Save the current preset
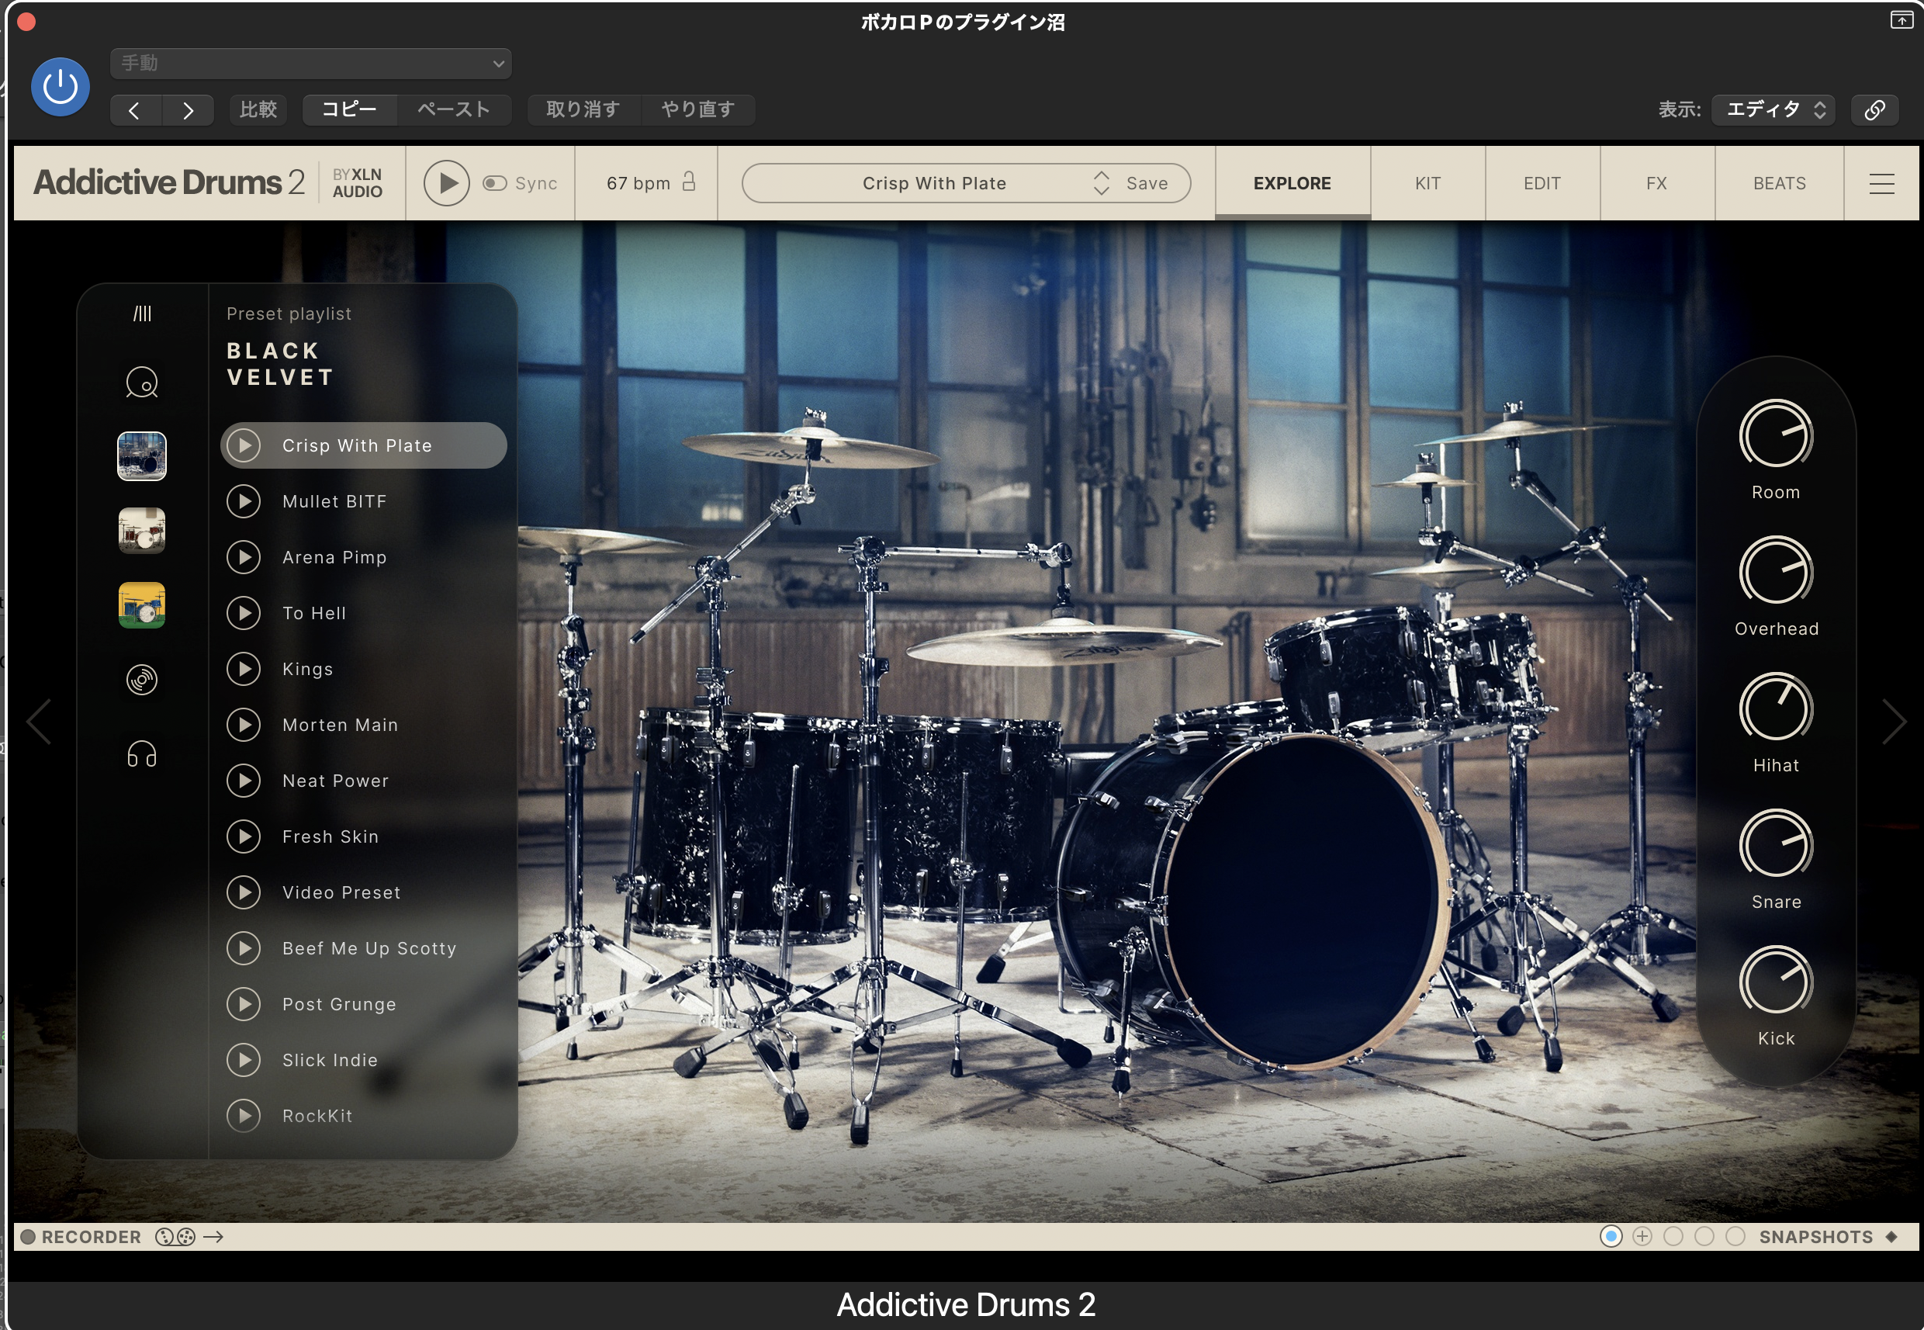Viewport: 1924px width, 1330px height. 1147,183
